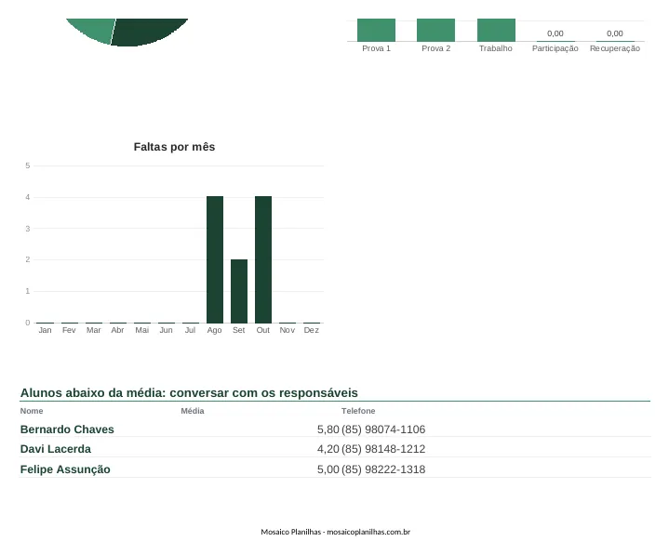669x555 pixels.
Task: Click the Jan axis label
Action: tap(45, 330)
